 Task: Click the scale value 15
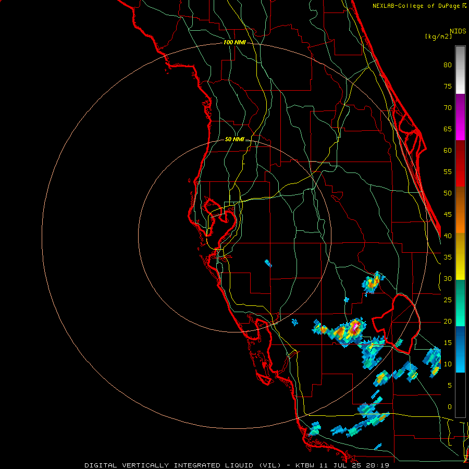coord(448,343)
